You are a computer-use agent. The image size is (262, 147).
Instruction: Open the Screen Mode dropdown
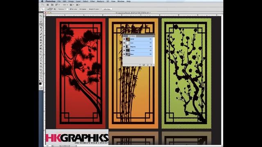pyautogui.click(x=78, y=5)
